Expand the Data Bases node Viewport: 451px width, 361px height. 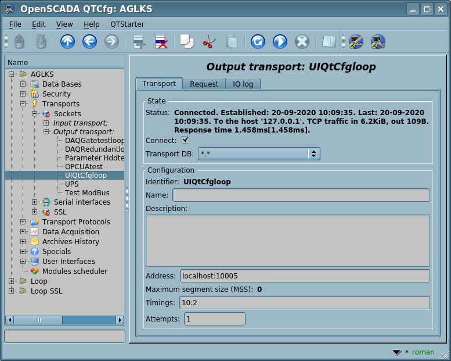pos(23,84)
